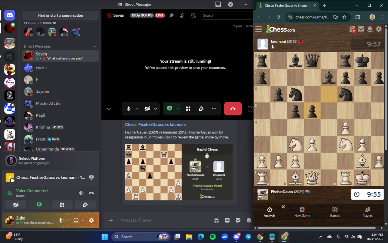Open new browser tab plus button
This screenshot has height=243, width=388.
coord(324,5)
